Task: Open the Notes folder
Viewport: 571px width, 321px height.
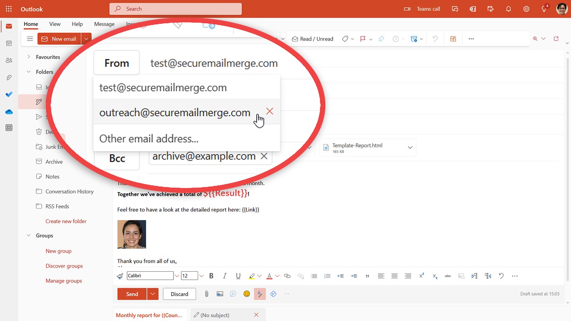Action: coord(52,177)
